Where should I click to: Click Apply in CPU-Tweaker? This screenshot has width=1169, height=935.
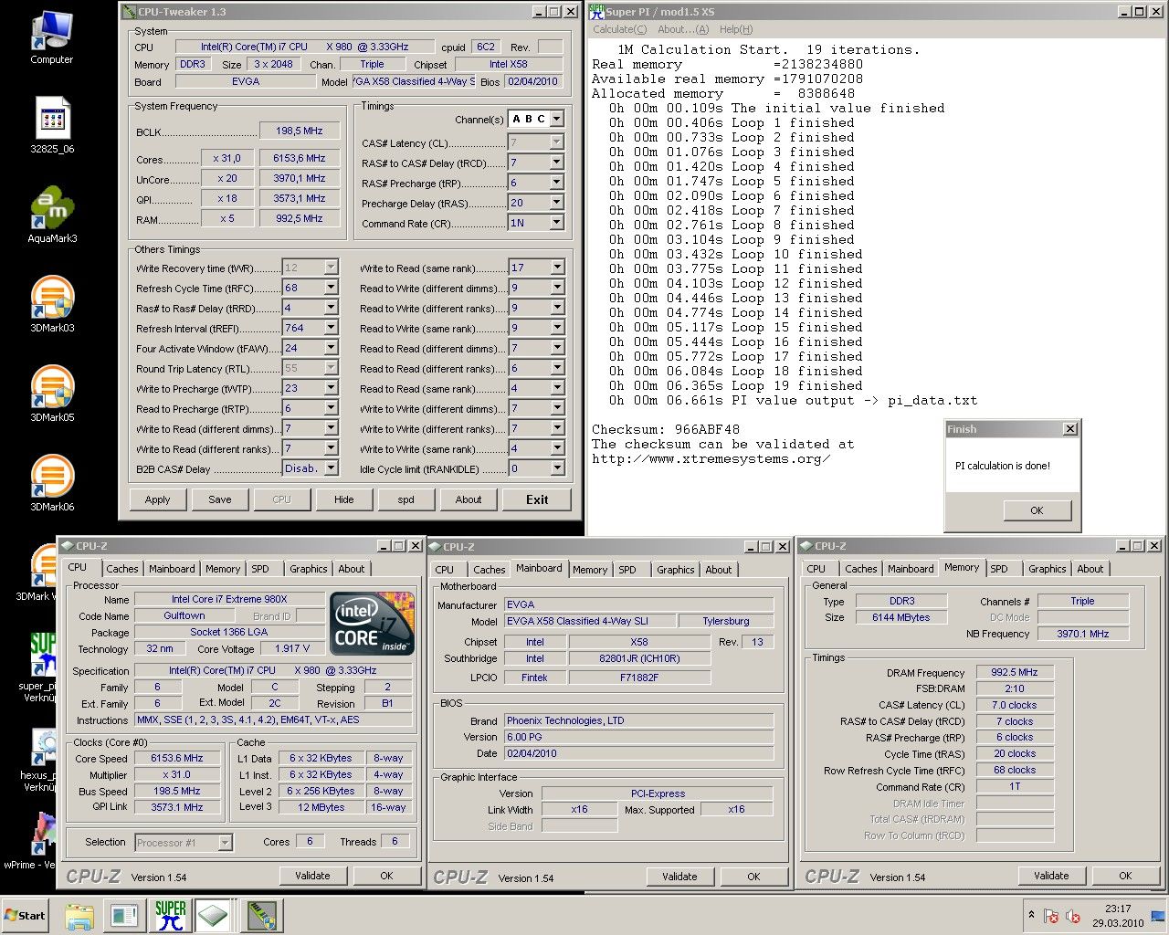point(157,499)
